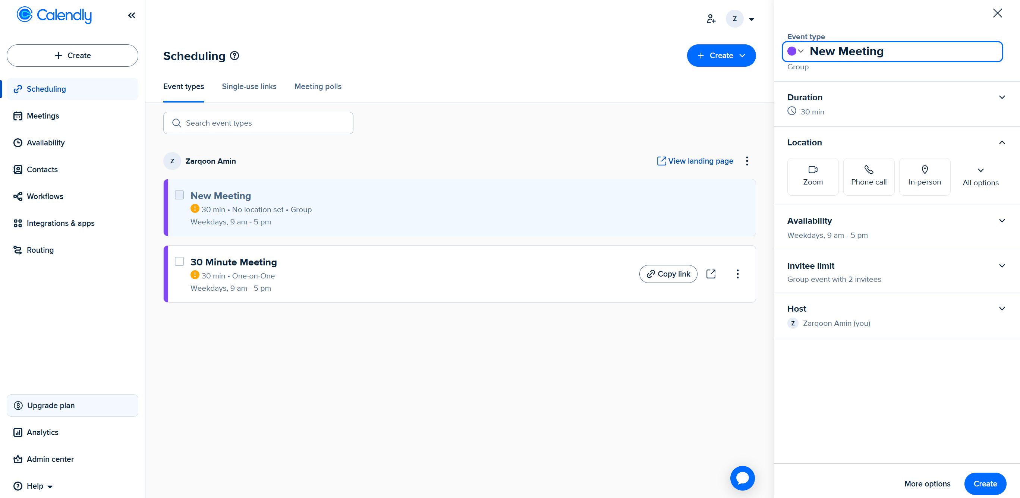Image resolution: width=1020 pixels, height=498 pixels.
Task: Open Workflows in the sidebar
Action: 72,196
